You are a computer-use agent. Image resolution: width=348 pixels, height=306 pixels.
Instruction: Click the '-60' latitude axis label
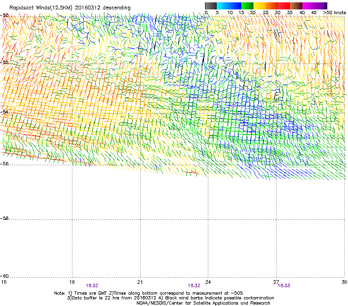pos(4,276)
